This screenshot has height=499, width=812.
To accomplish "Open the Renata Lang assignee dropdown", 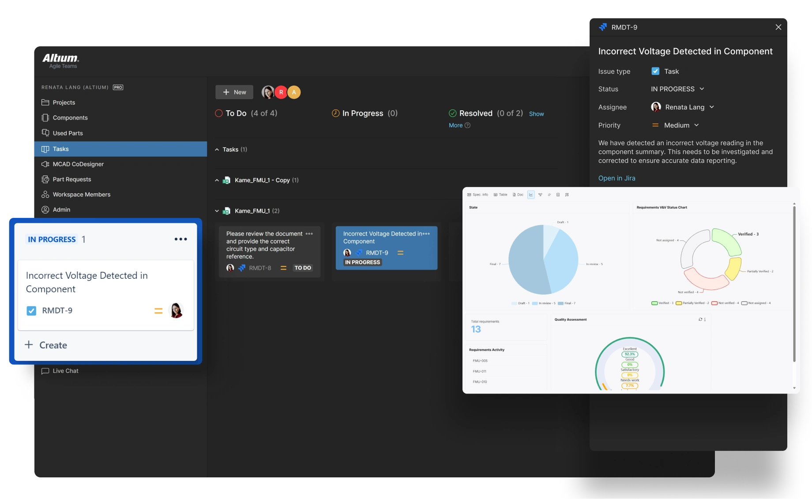I will pos(683,107).
